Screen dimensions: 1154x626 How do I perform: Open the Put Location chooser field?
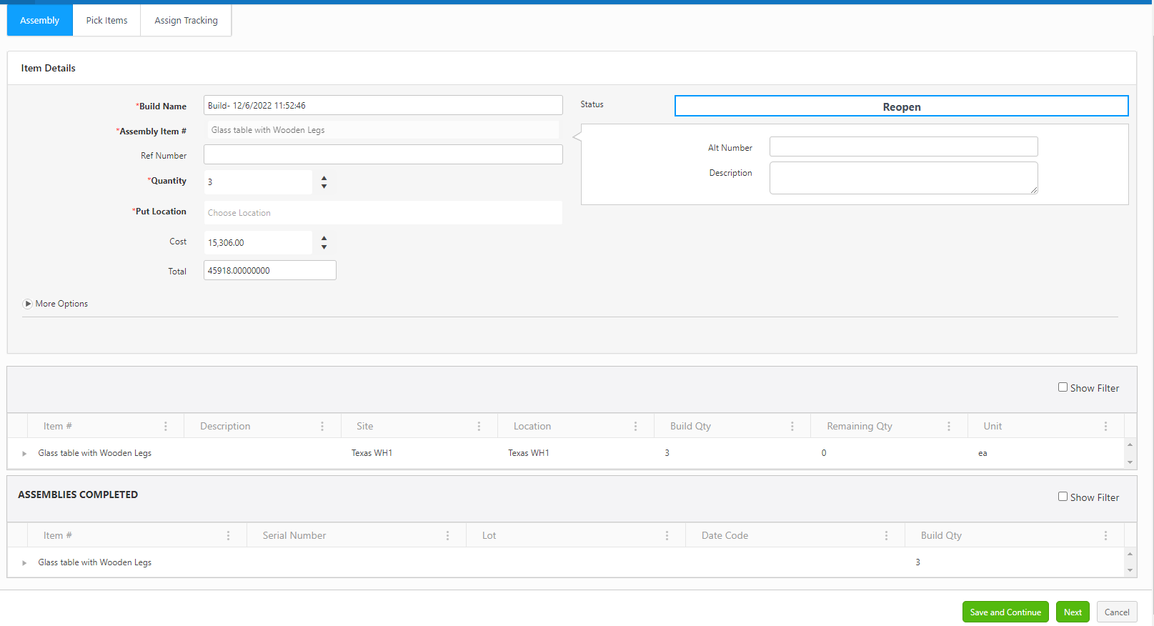click(x=383, y=213)
